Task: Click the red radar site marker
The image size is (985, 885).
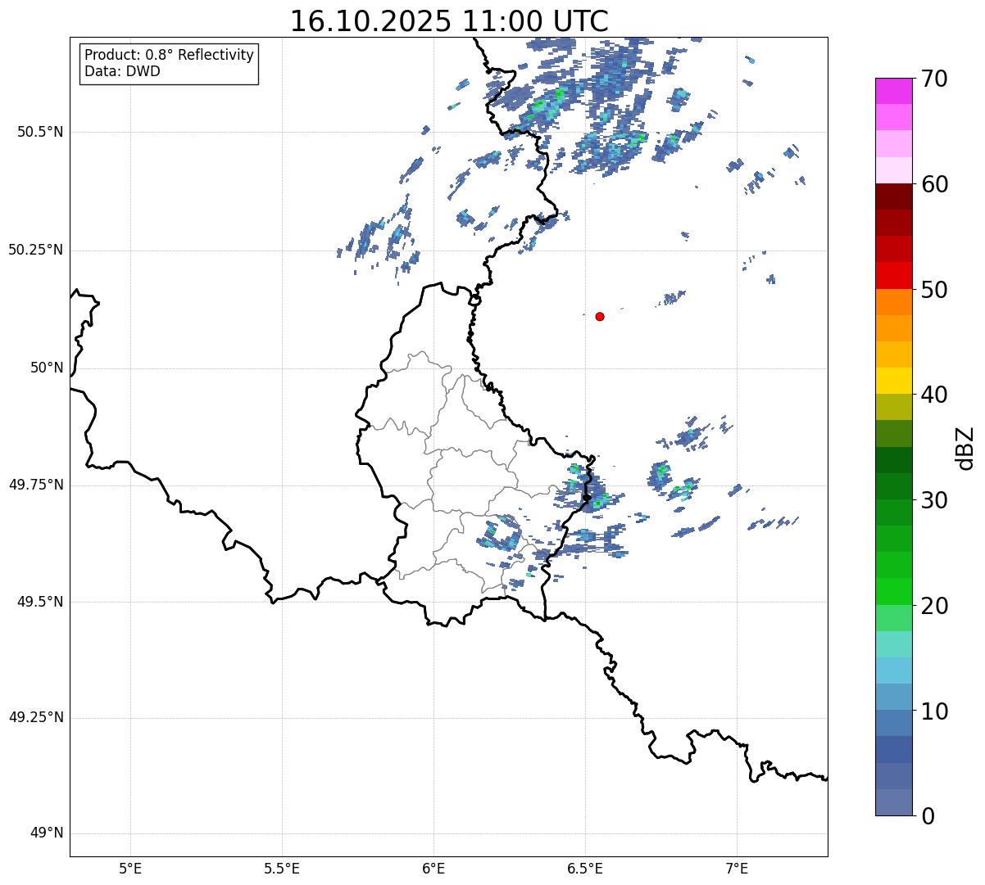Action: (600, 316)
